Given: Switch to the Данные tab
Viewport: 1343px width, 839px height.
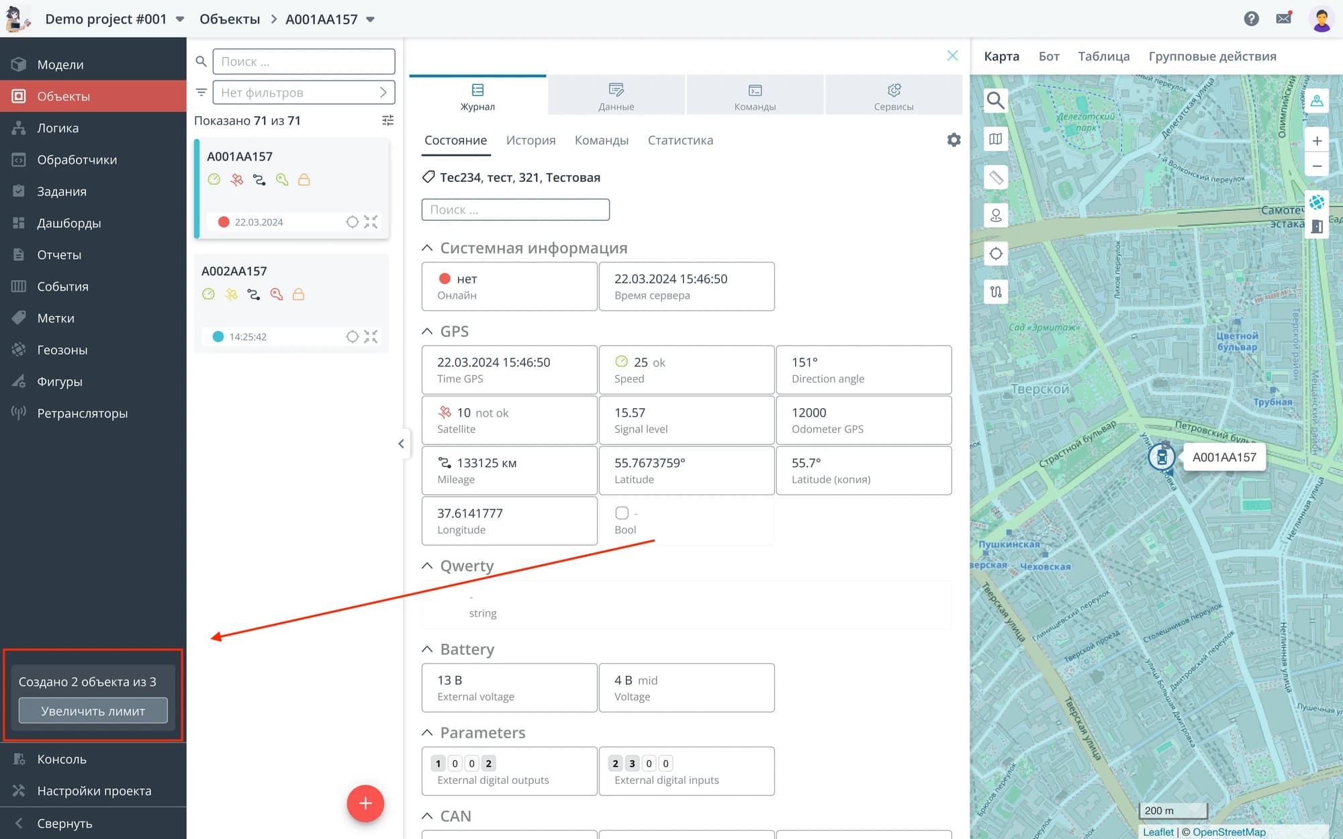Looking at the screenshot, I should tap(616, 96).
